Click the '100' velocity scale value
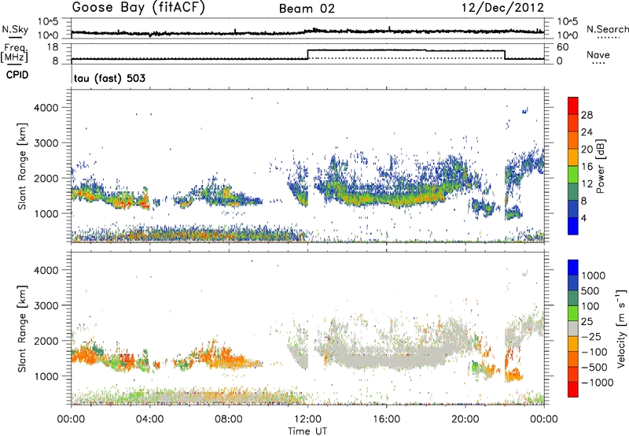Image resolution: width=629 pixels, height=436 pixels. click(x=590, y=306)
